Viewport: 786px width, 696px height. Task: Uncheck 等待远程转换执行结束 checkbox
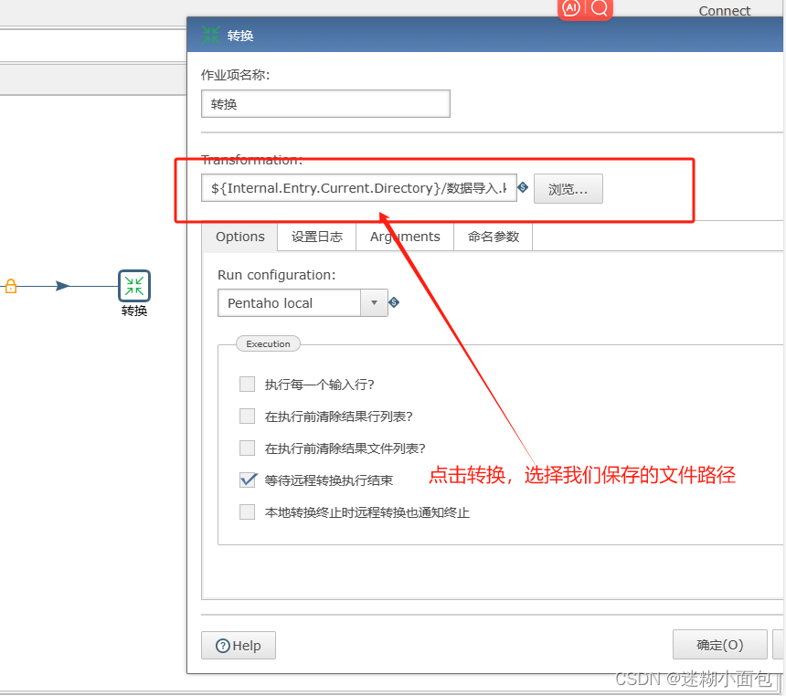(248, 480)
